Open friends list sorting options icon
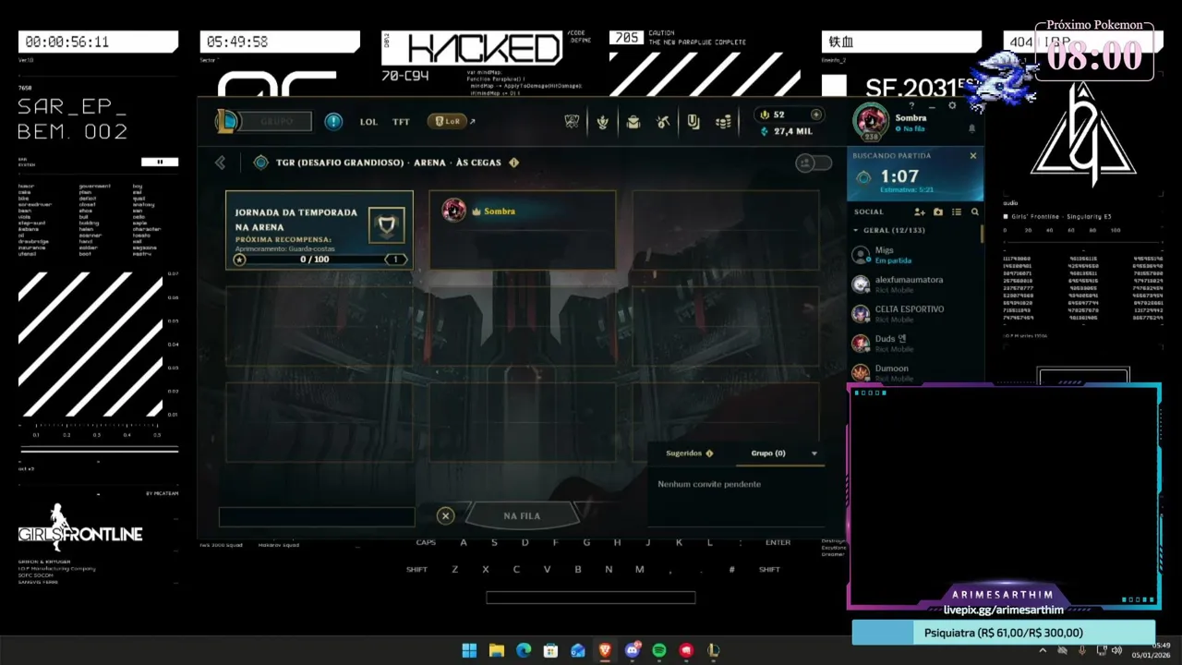The height and width of the screenshot is (665, 1182). (957, 212)
